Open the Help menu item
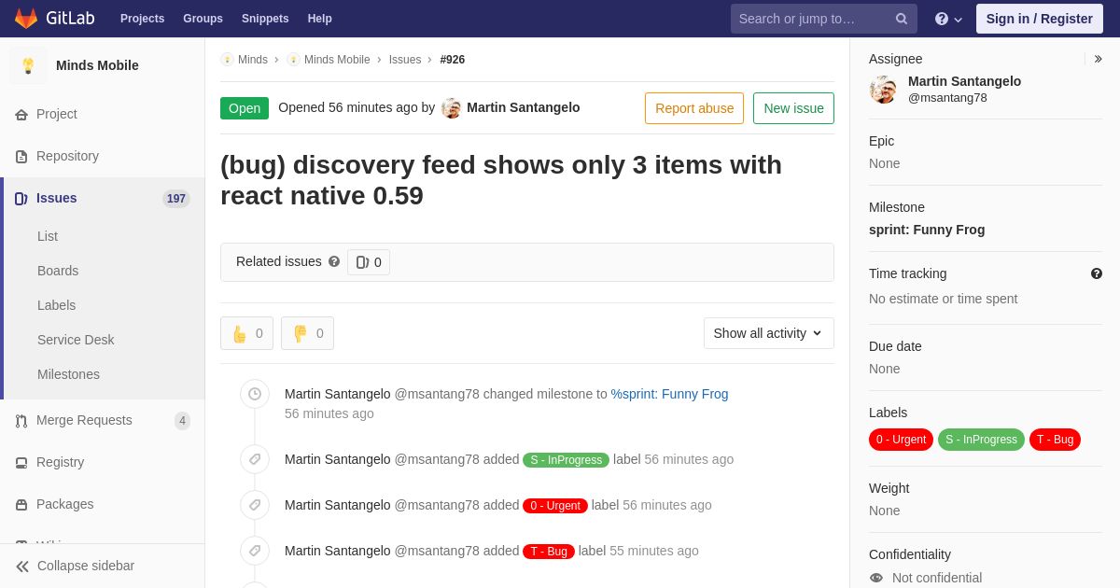This screenshot has width=1120, height=588. click(x=320, y=19)
